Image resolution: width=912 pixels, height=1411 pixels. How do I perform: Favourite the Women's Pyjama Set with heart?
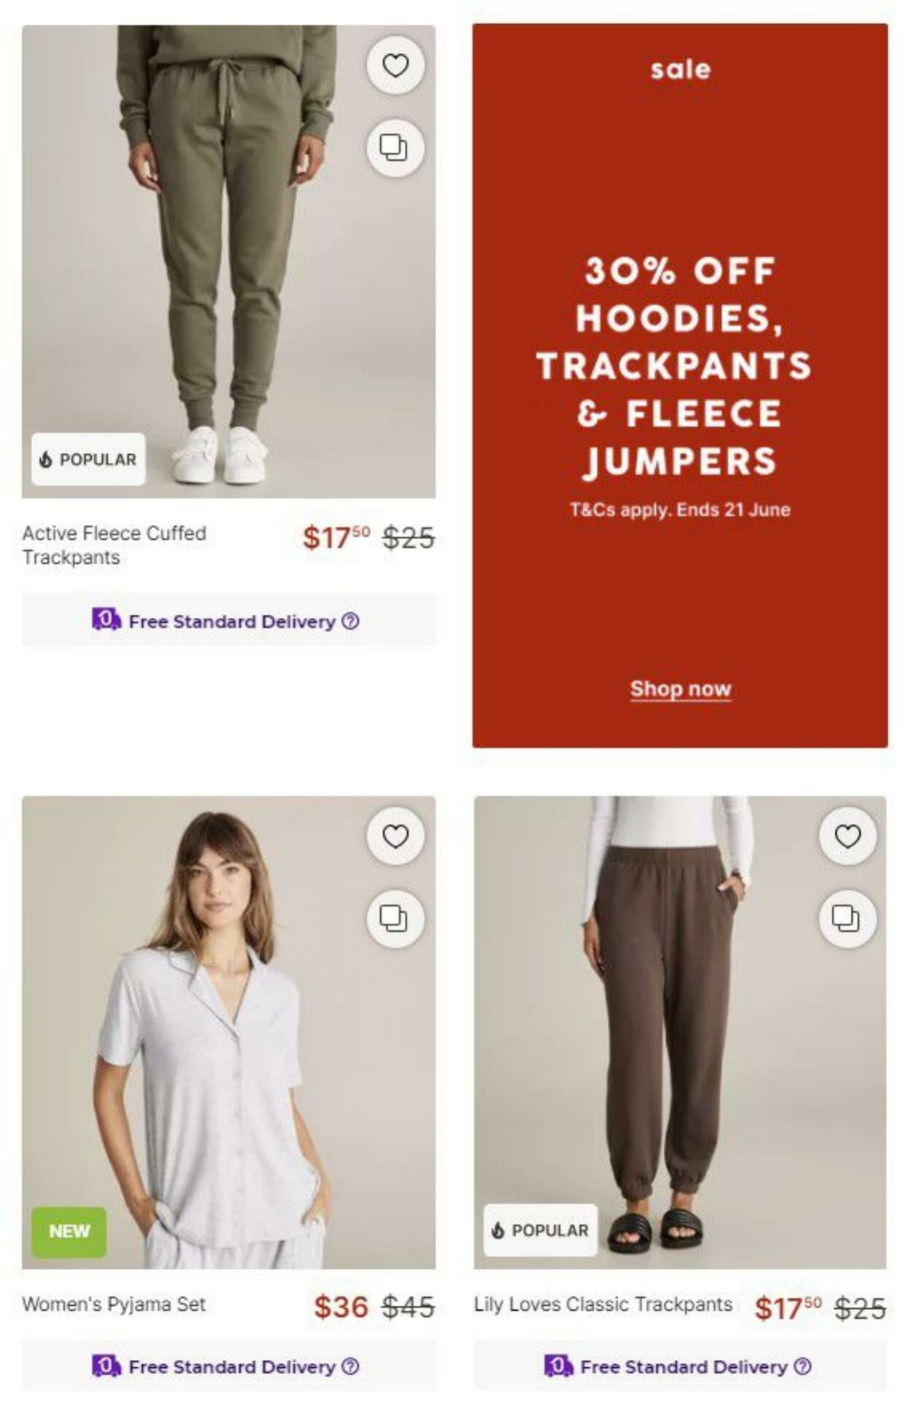click(x=395, y=836)
